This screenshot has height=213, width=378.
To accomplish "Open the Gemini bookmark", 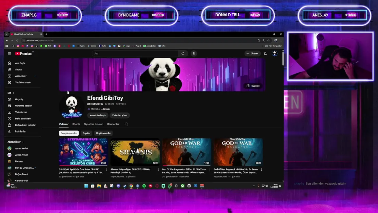I will point(92,46).
